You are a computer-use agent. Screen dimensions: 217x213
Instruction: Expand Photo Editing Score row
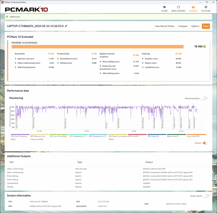pos(100,62)
